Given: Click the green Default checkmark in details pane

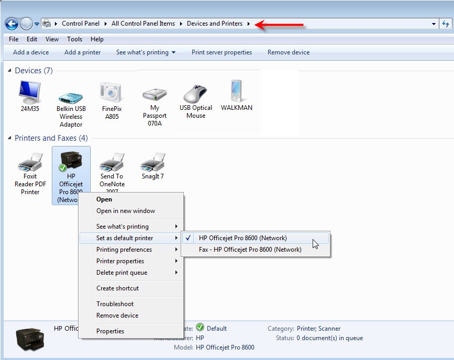Looking at the screenshot, I should coord(200,328).
